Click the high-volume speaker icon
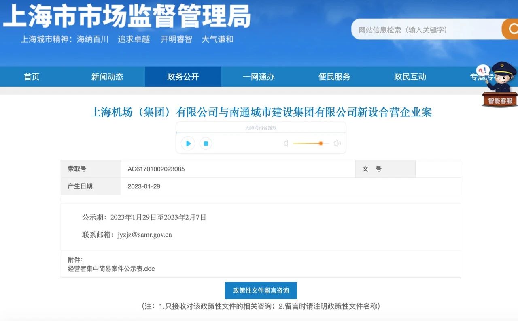The width and height of the screenshot is (518, 321). (x=337, y=143)
